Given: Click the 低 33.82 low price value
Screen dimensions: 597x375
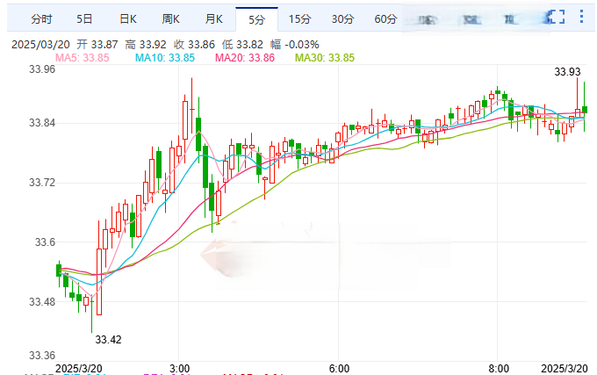Looking at the screenshot, I should (242, 45).
